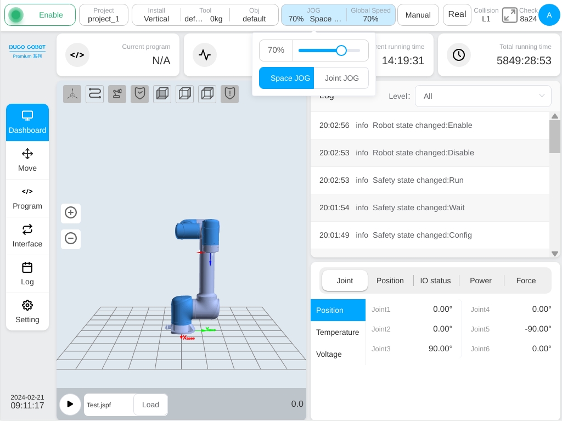The image size is (562, 421).
Task: Click log entry Safety state changed:Config
Action: (x=430, y=235)
